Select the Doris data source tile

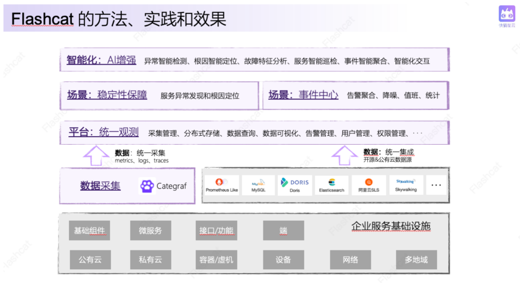(295, 185)
